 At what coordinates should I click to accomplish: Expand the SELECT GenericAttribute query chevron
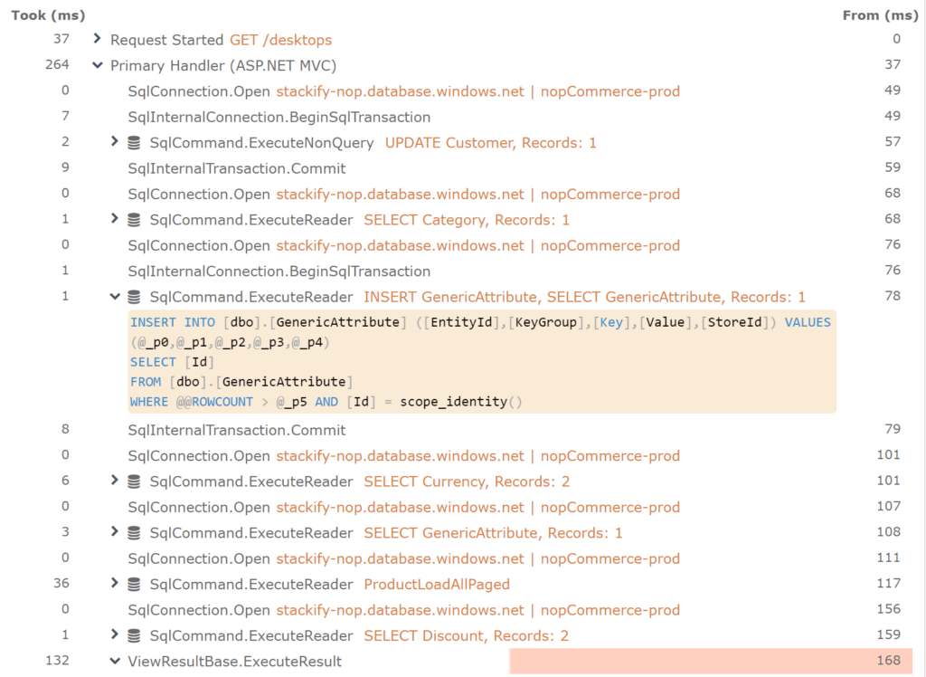click(115, 532)
